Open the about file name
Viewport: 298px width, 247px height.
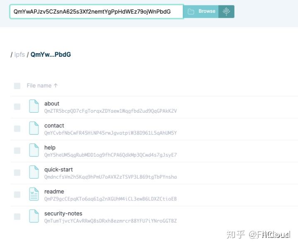pyautogui.click(x=52, y=104)
